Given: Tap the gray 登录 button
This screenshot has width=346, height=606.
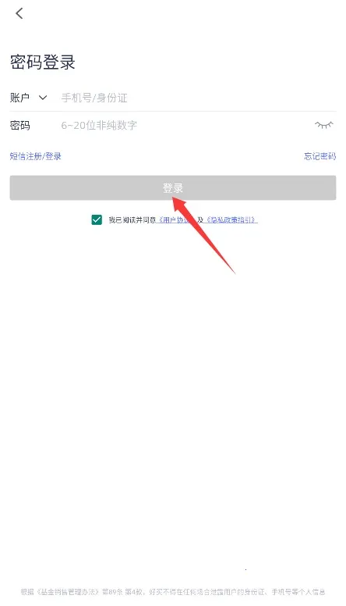Looking at the screenshot, I should (x=173, y=188).
